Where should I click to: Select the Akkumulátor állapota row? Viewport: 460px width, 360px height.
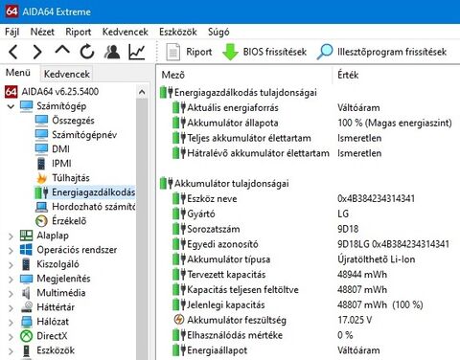tap(311, 123)
